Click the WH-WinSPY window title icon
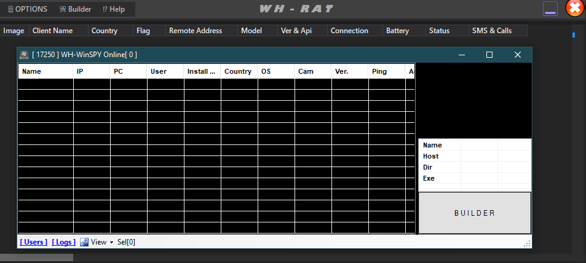 click(x=24, y=55)
